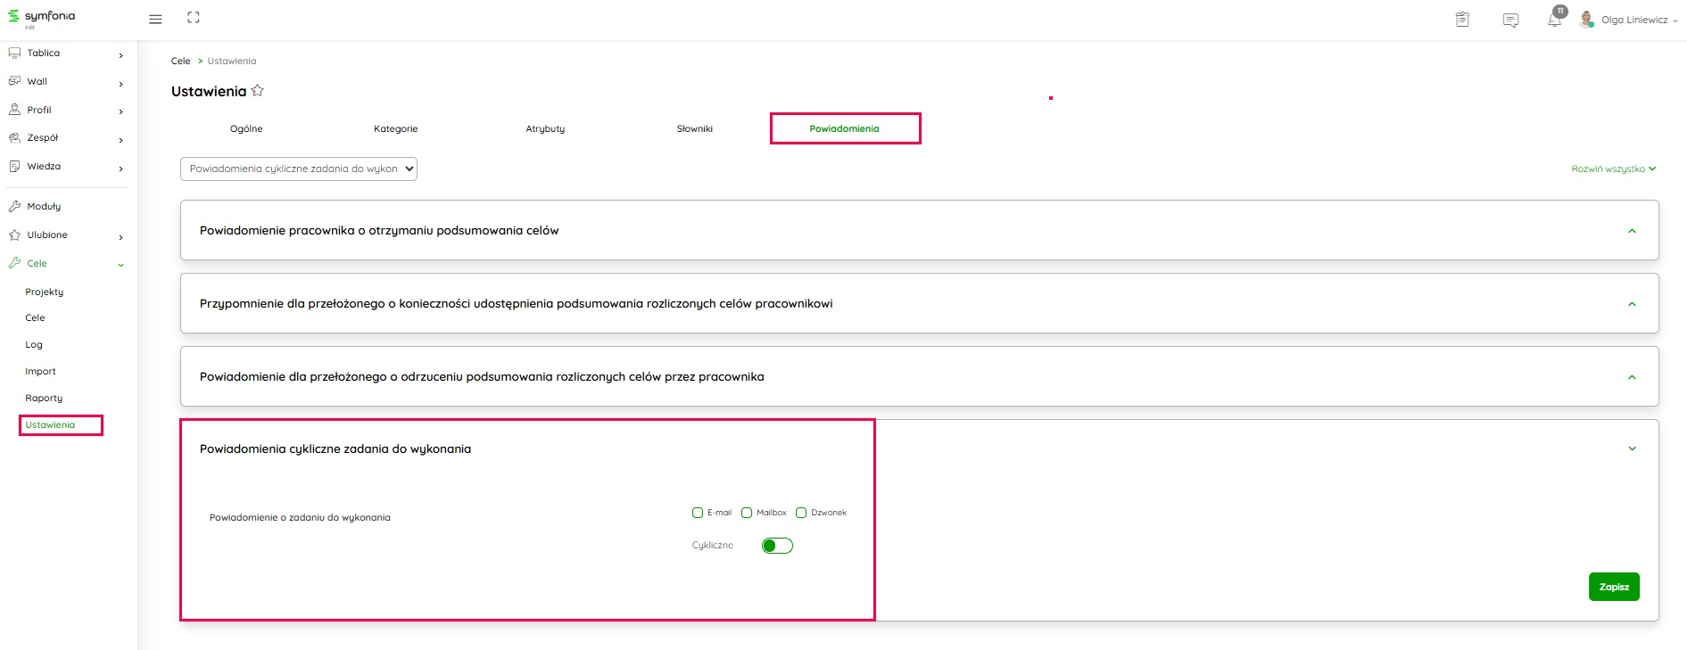The width and height of the screenshot is (1687, 650).
Task: Click Rozwiń wszystko link
Action: point(1613,169)
